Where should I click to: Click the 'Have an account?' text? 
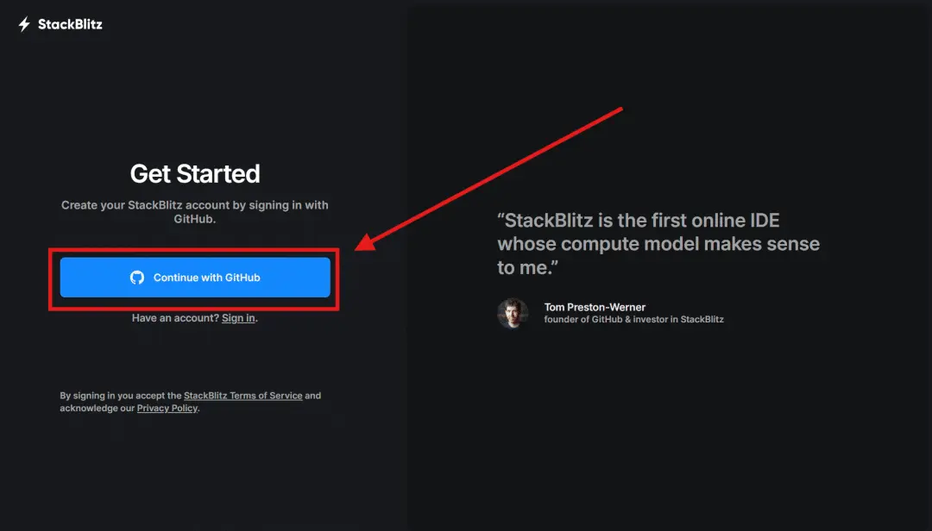(175, 318)
